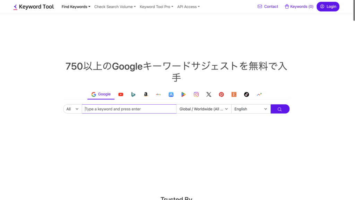355x200 pixels.
Task: Choose the Etsy keyword tab
Action: 234,95
